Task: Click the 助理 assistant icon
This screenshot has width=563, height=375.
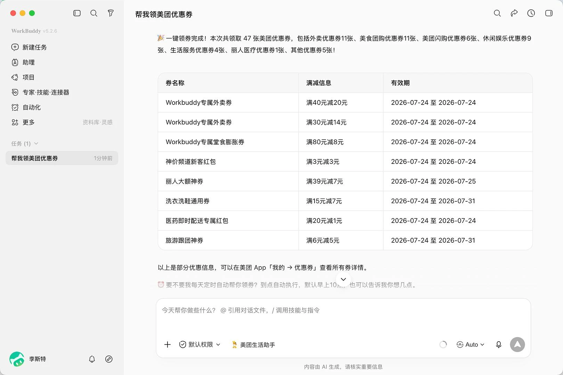Action: coord(15,62)
